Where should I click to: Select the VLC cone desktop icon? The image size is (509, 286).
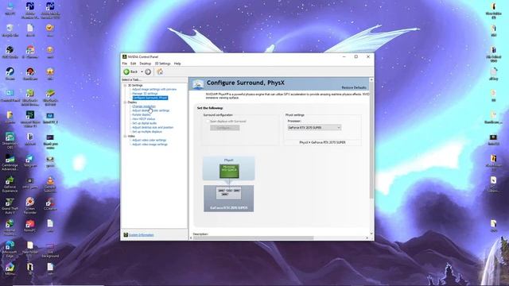click(50, 184)
